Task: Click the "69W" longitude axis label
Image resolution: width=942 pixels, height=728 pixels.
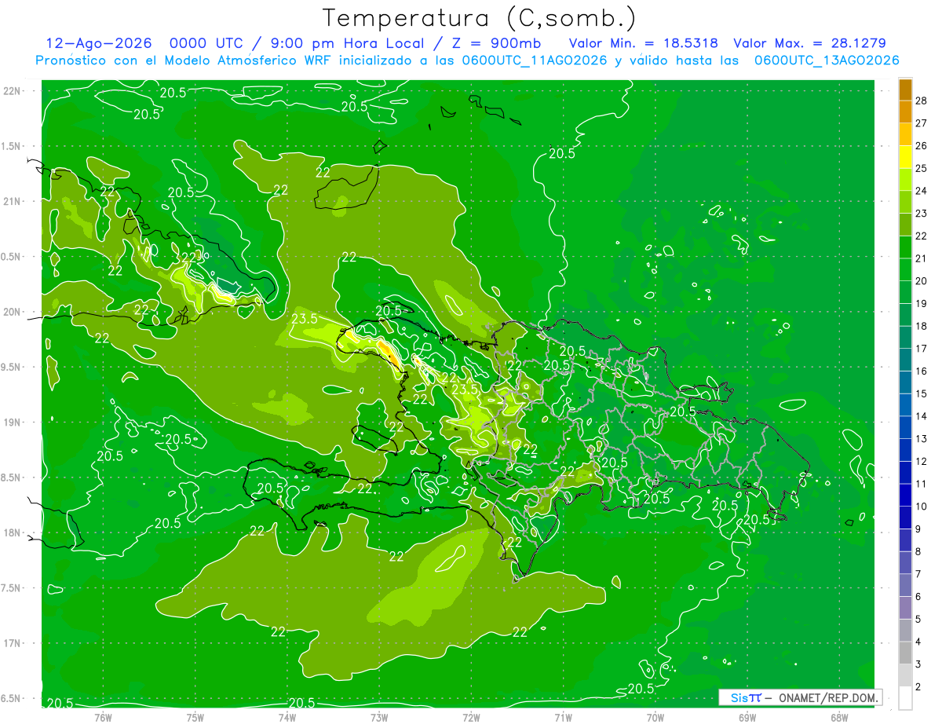Action: pos(747,717)
